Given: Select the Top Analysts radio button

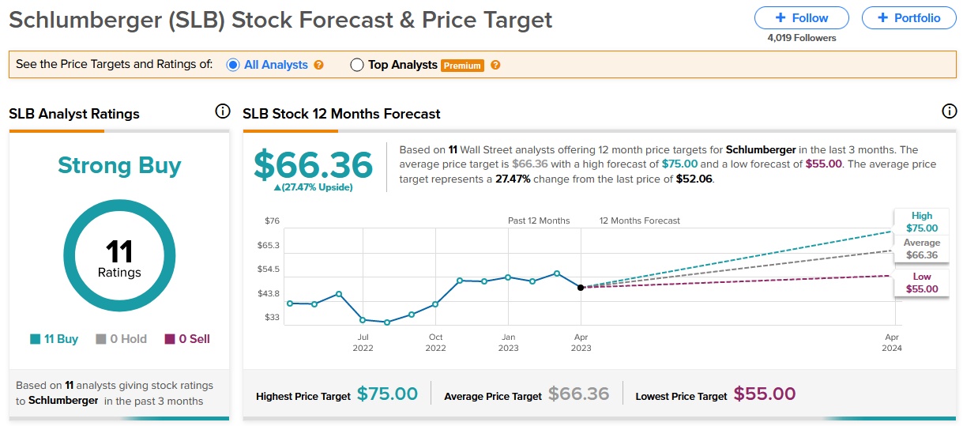Looking at the screenshot, I should click(357, 65).
